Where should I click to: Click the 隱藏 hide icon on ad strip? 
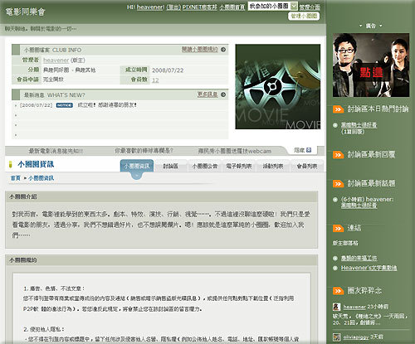coord(309,150)
